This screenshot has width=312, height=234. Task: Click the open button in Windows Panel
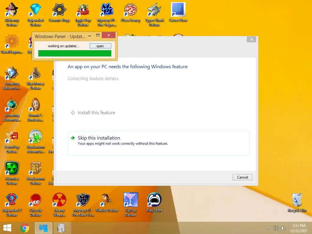(x=100, y=46)
